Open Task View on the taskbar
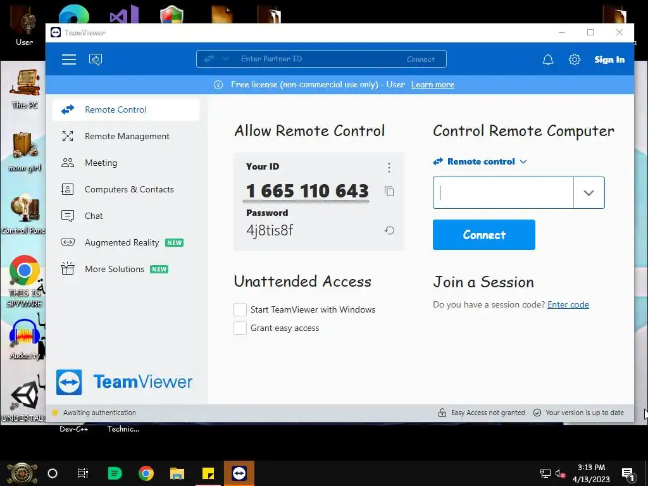The height and width of the screenshot is (486, 648). pos(83,473)
